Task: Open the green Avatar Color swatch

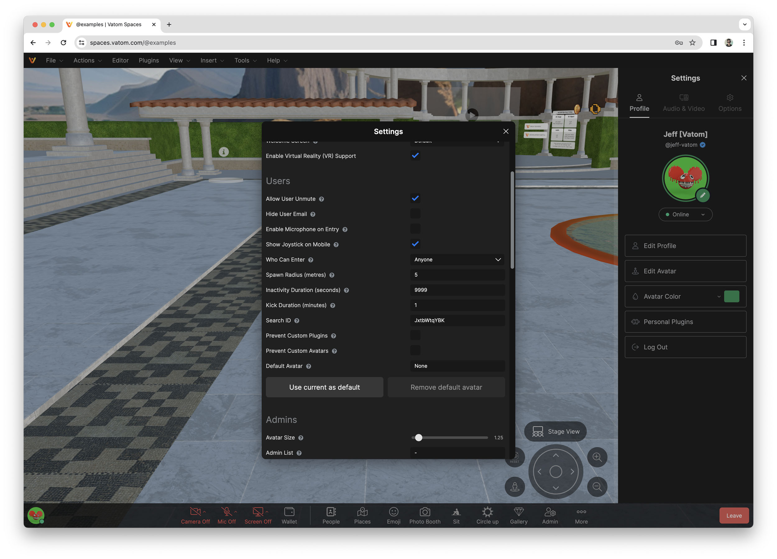Action: 731,297
